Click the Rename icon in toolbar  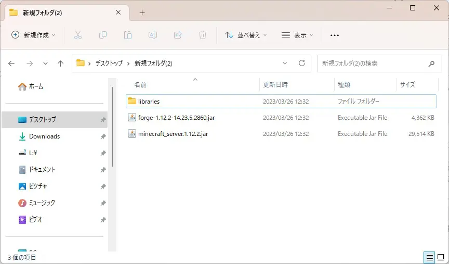(153, 35)
